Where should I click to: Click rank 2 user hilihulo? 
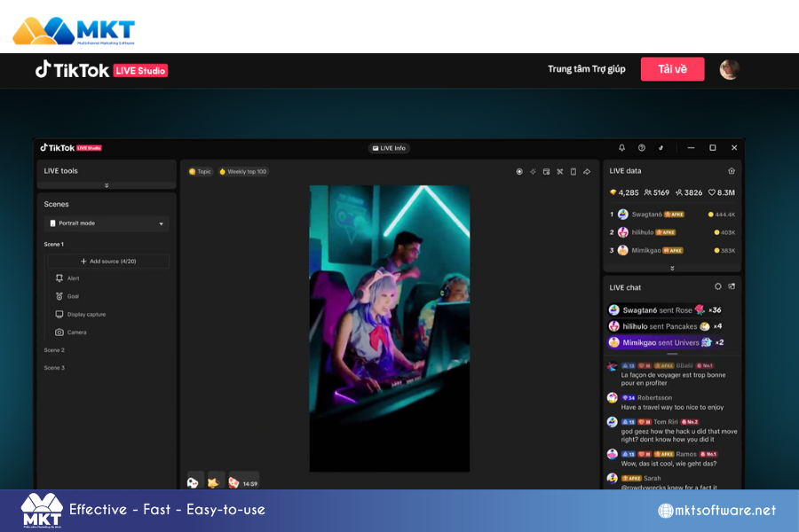672,232
